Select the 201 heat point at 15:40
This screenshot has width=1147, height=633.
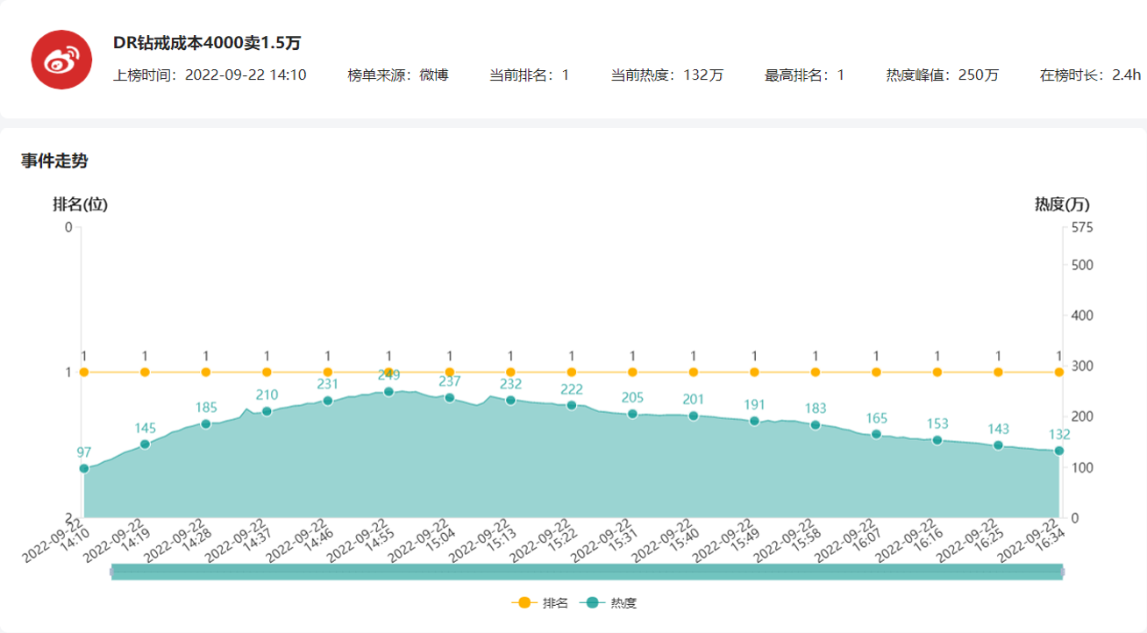pyautogui.click(x=693, y=416)
